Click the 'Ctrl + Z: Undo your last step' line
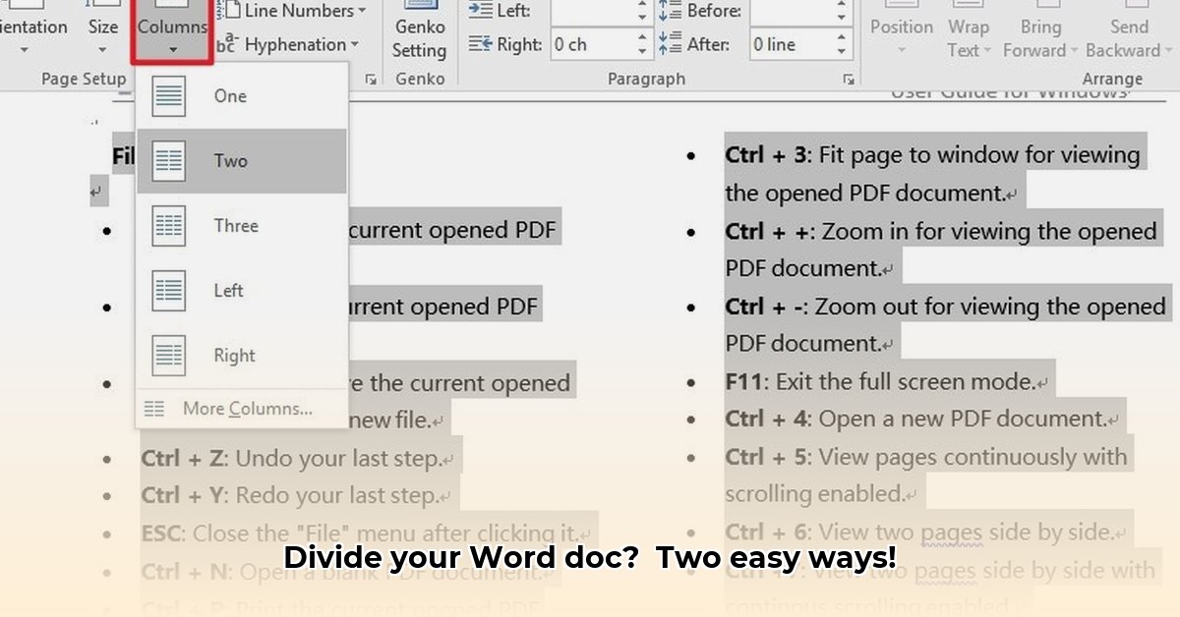The image size is (1180, 617). click(x=298, y=459)
